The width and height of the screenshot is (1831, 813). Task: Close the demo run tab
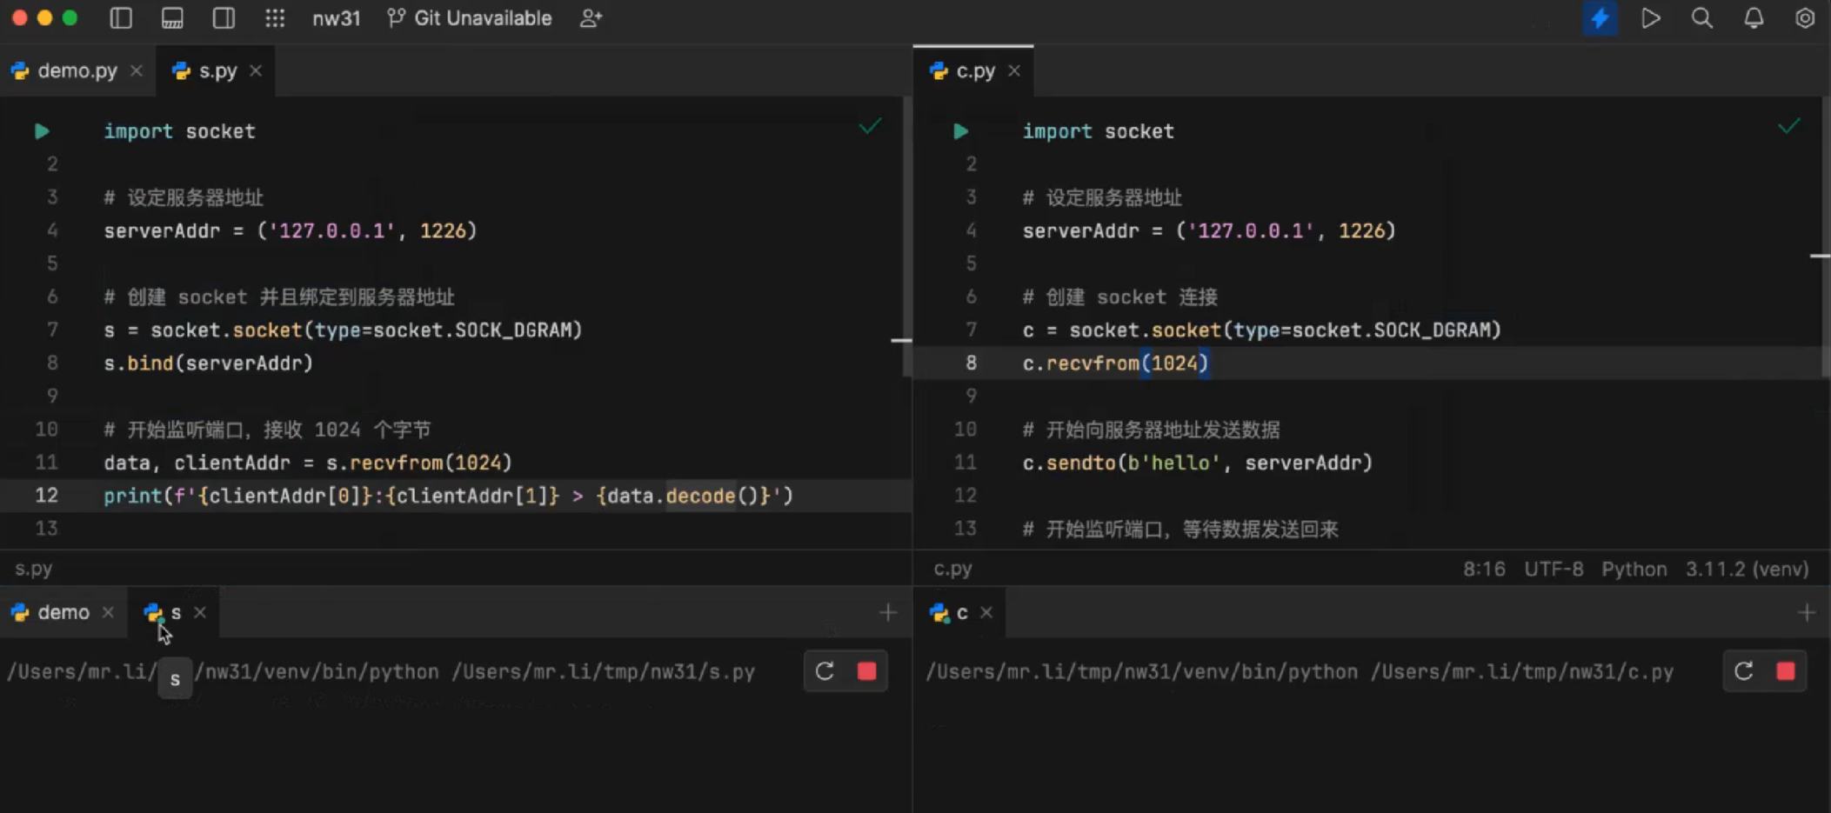[x=108, y=613]
